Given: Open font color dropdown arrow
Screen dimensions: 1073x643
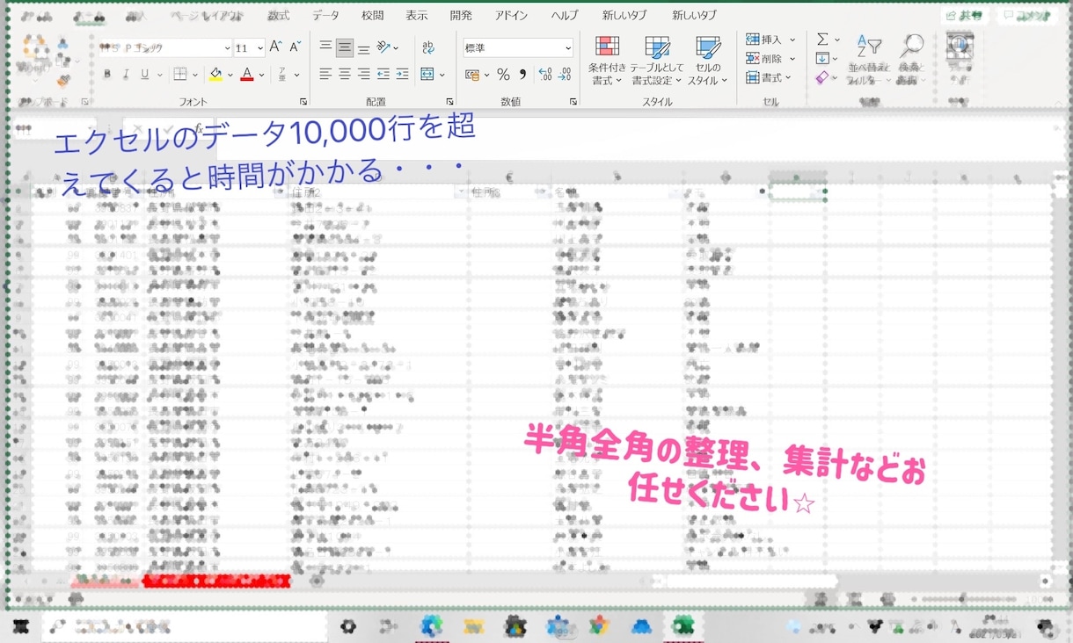Looking at the screenshot, I should [x=262, y=76].
